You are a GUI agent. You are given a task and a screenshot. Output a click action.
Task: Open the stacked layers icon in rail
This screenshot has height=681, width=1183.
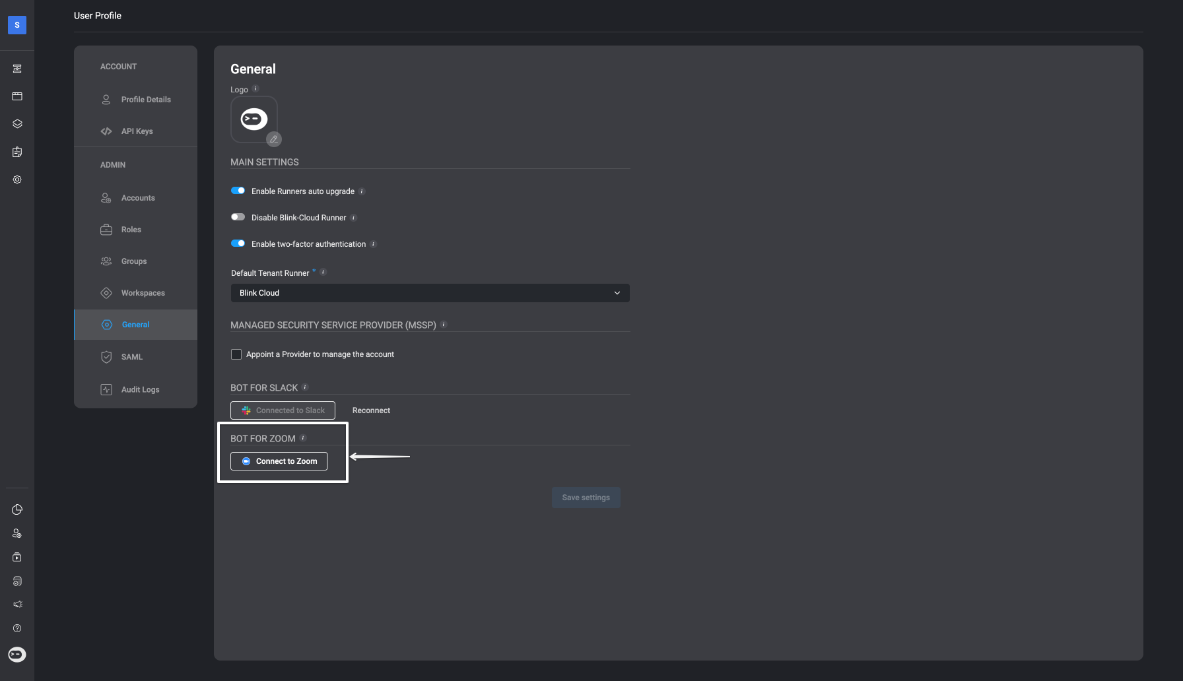click(x=17, y=124)
